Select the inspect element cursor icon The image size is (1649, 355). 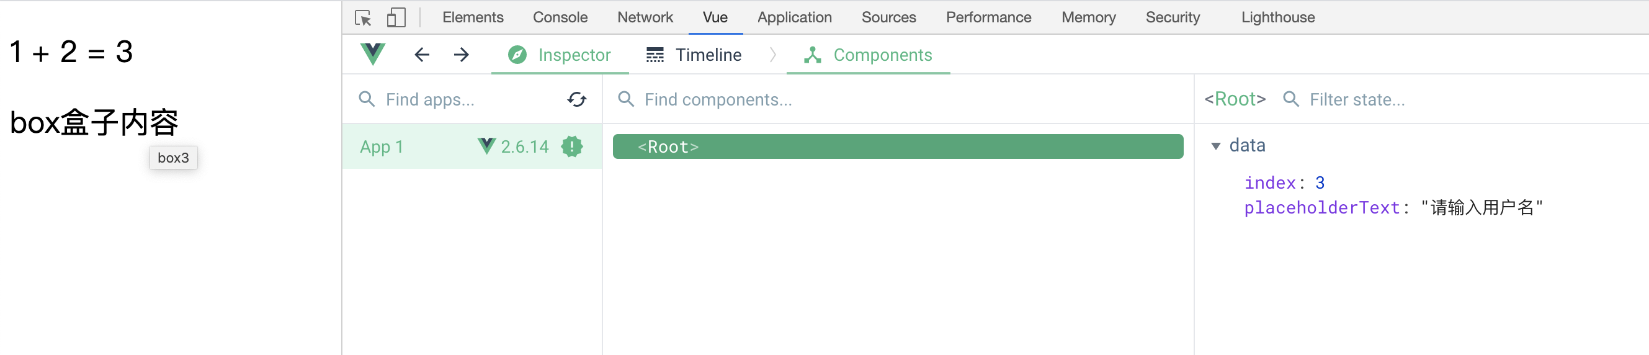tap(363, 18)
